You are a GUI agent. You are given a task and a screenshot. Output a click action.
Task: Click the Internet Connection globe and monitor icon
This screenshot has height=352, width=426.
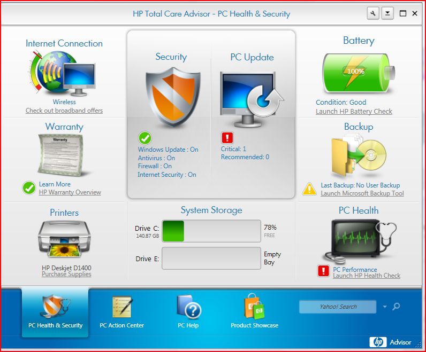point(63,74)
